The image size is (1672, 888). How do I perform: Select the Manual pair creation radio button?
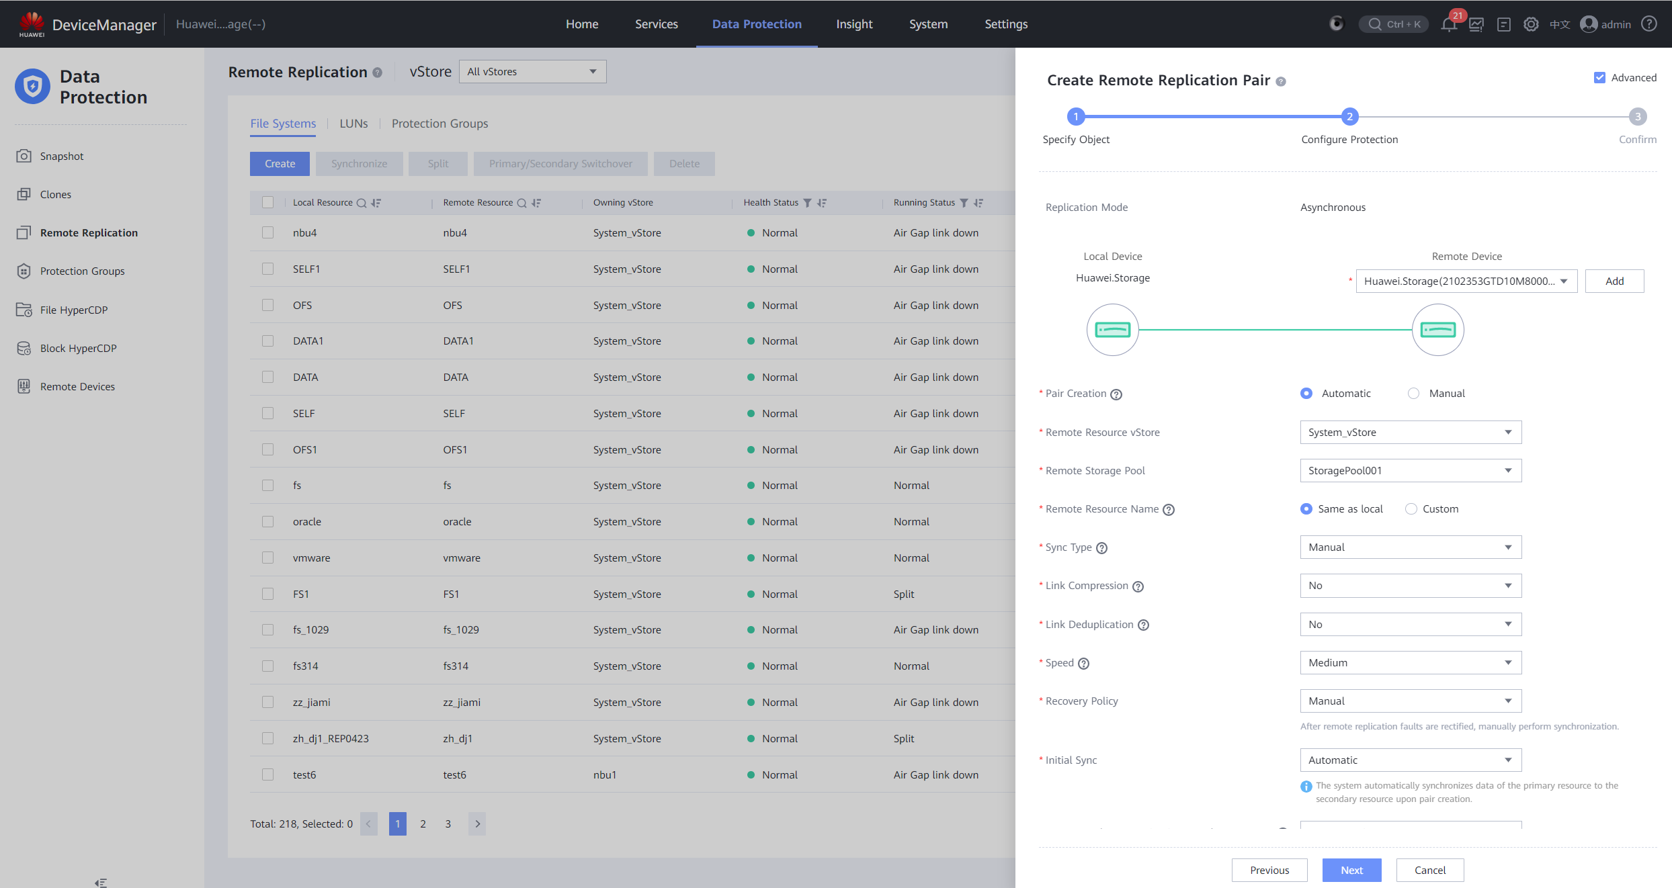click(1414, 394)
